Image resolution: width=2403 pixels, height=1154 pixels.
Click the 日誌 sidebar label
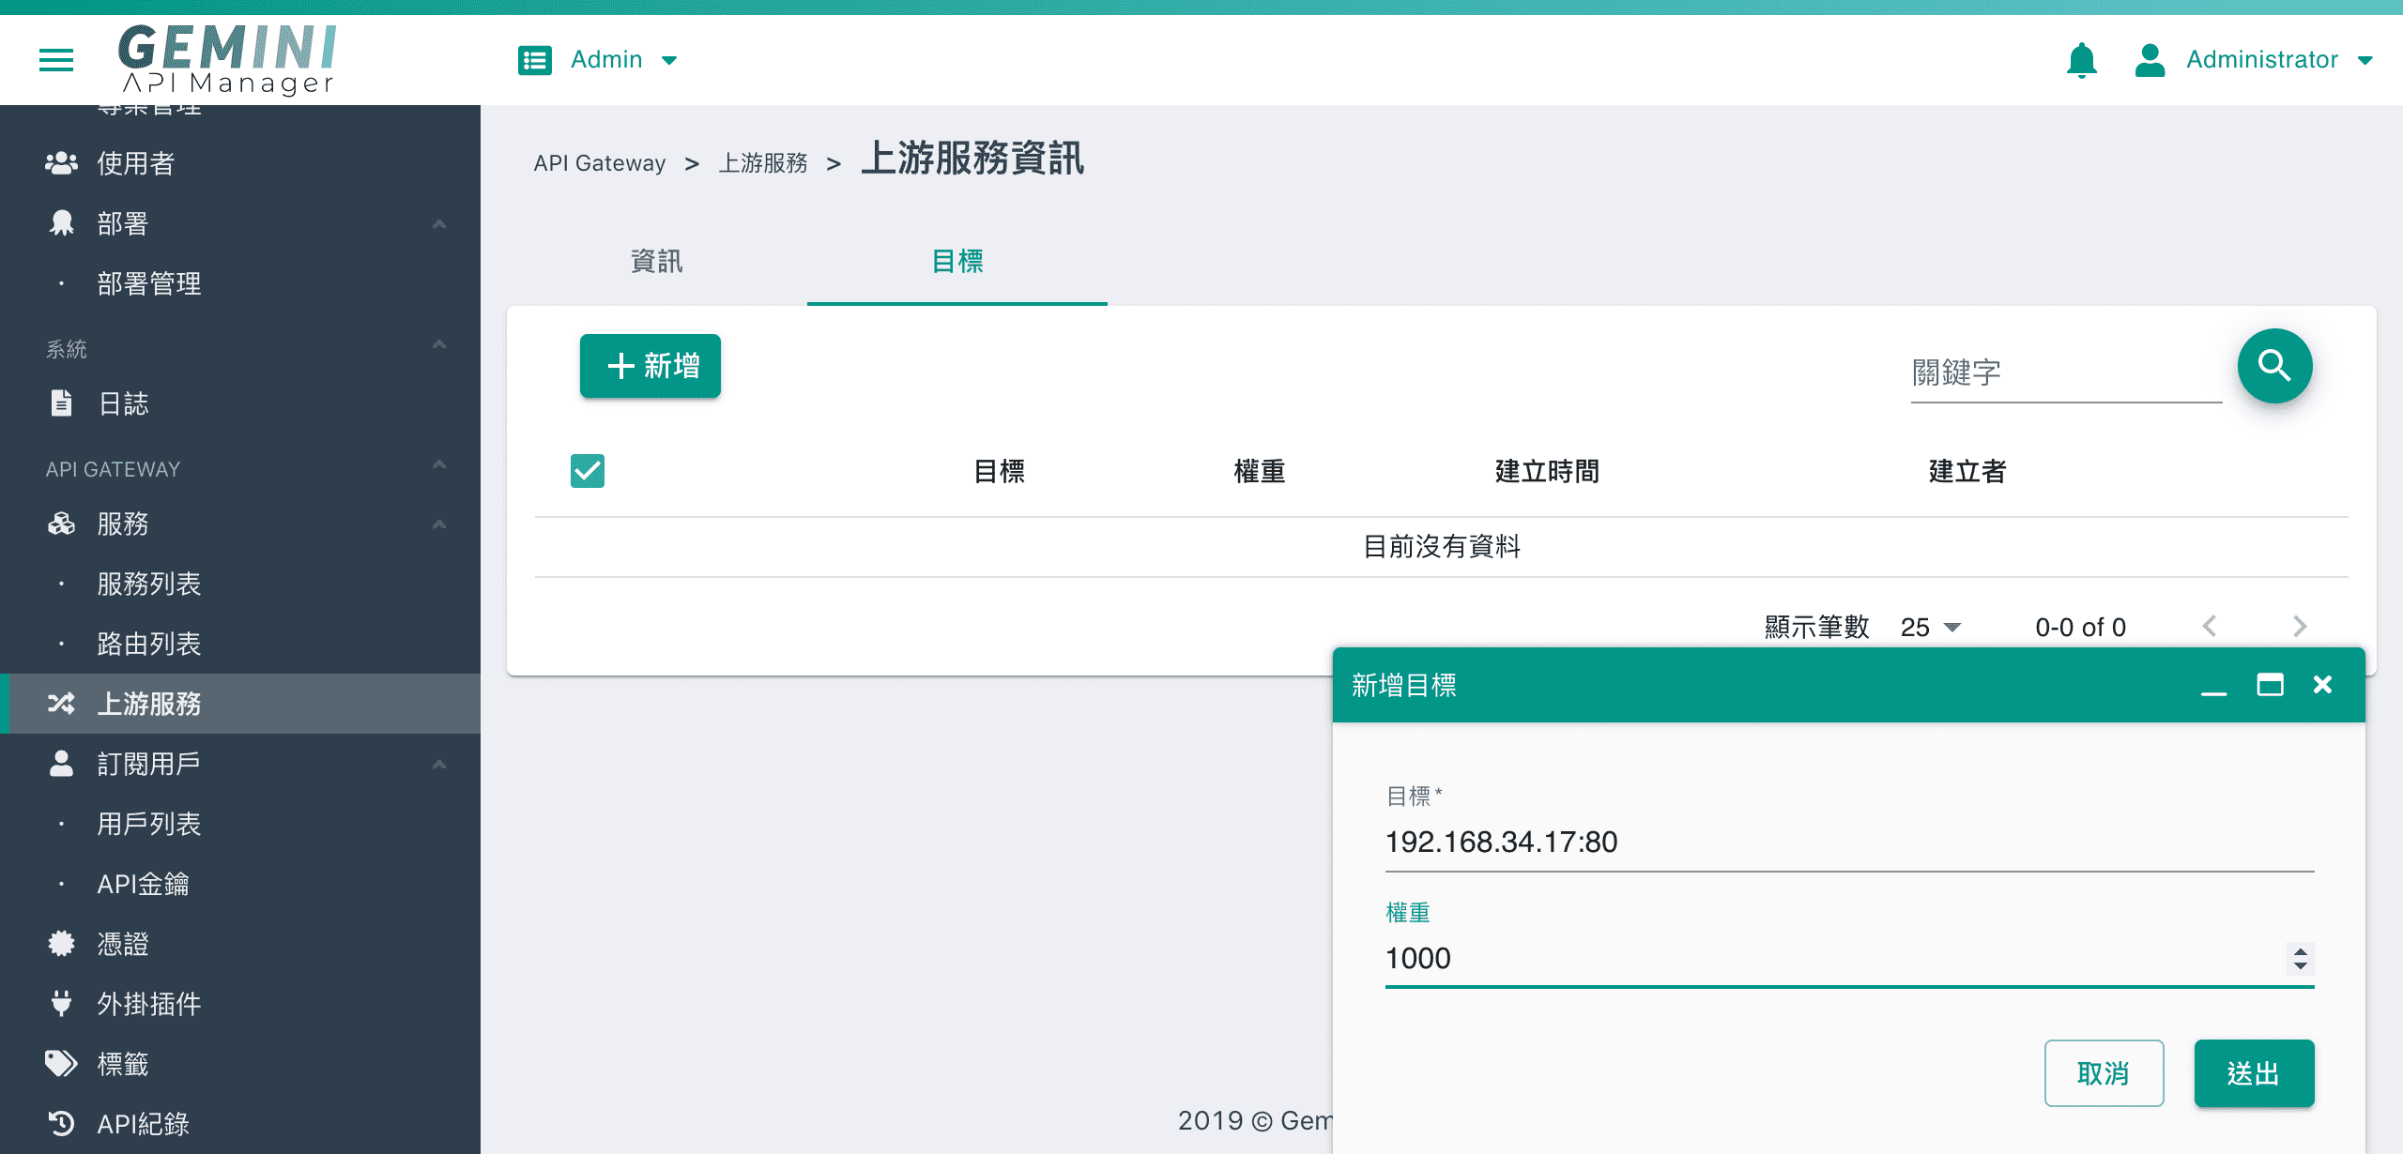coord(123,403)
